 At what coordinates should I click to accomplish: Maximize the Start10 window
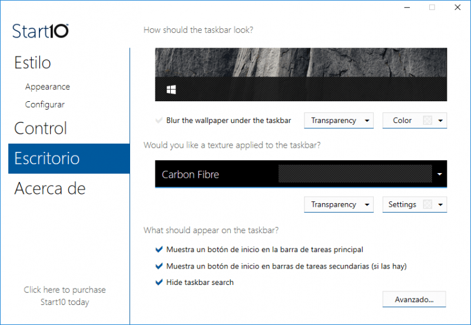pos(432,8)
